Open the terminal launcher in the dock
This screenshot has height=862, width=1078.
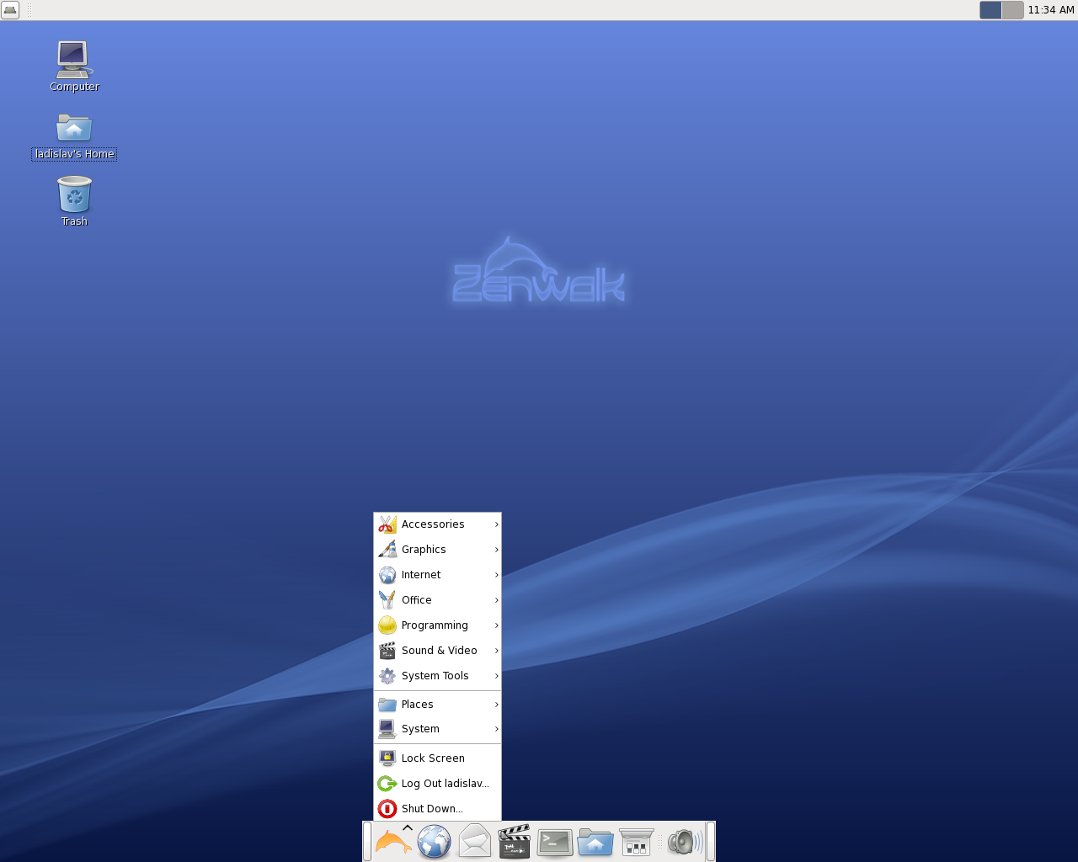[x=555, y=841]
